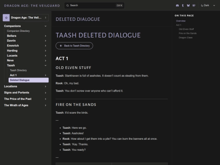Open Companion Directory in sidebar

click(18, 31)
